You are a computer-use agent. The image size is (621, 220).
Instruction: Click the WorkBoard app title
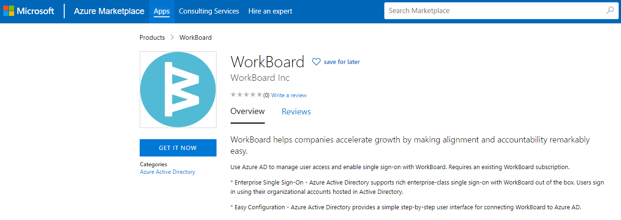pyautogui.click(x=268, y=62)
